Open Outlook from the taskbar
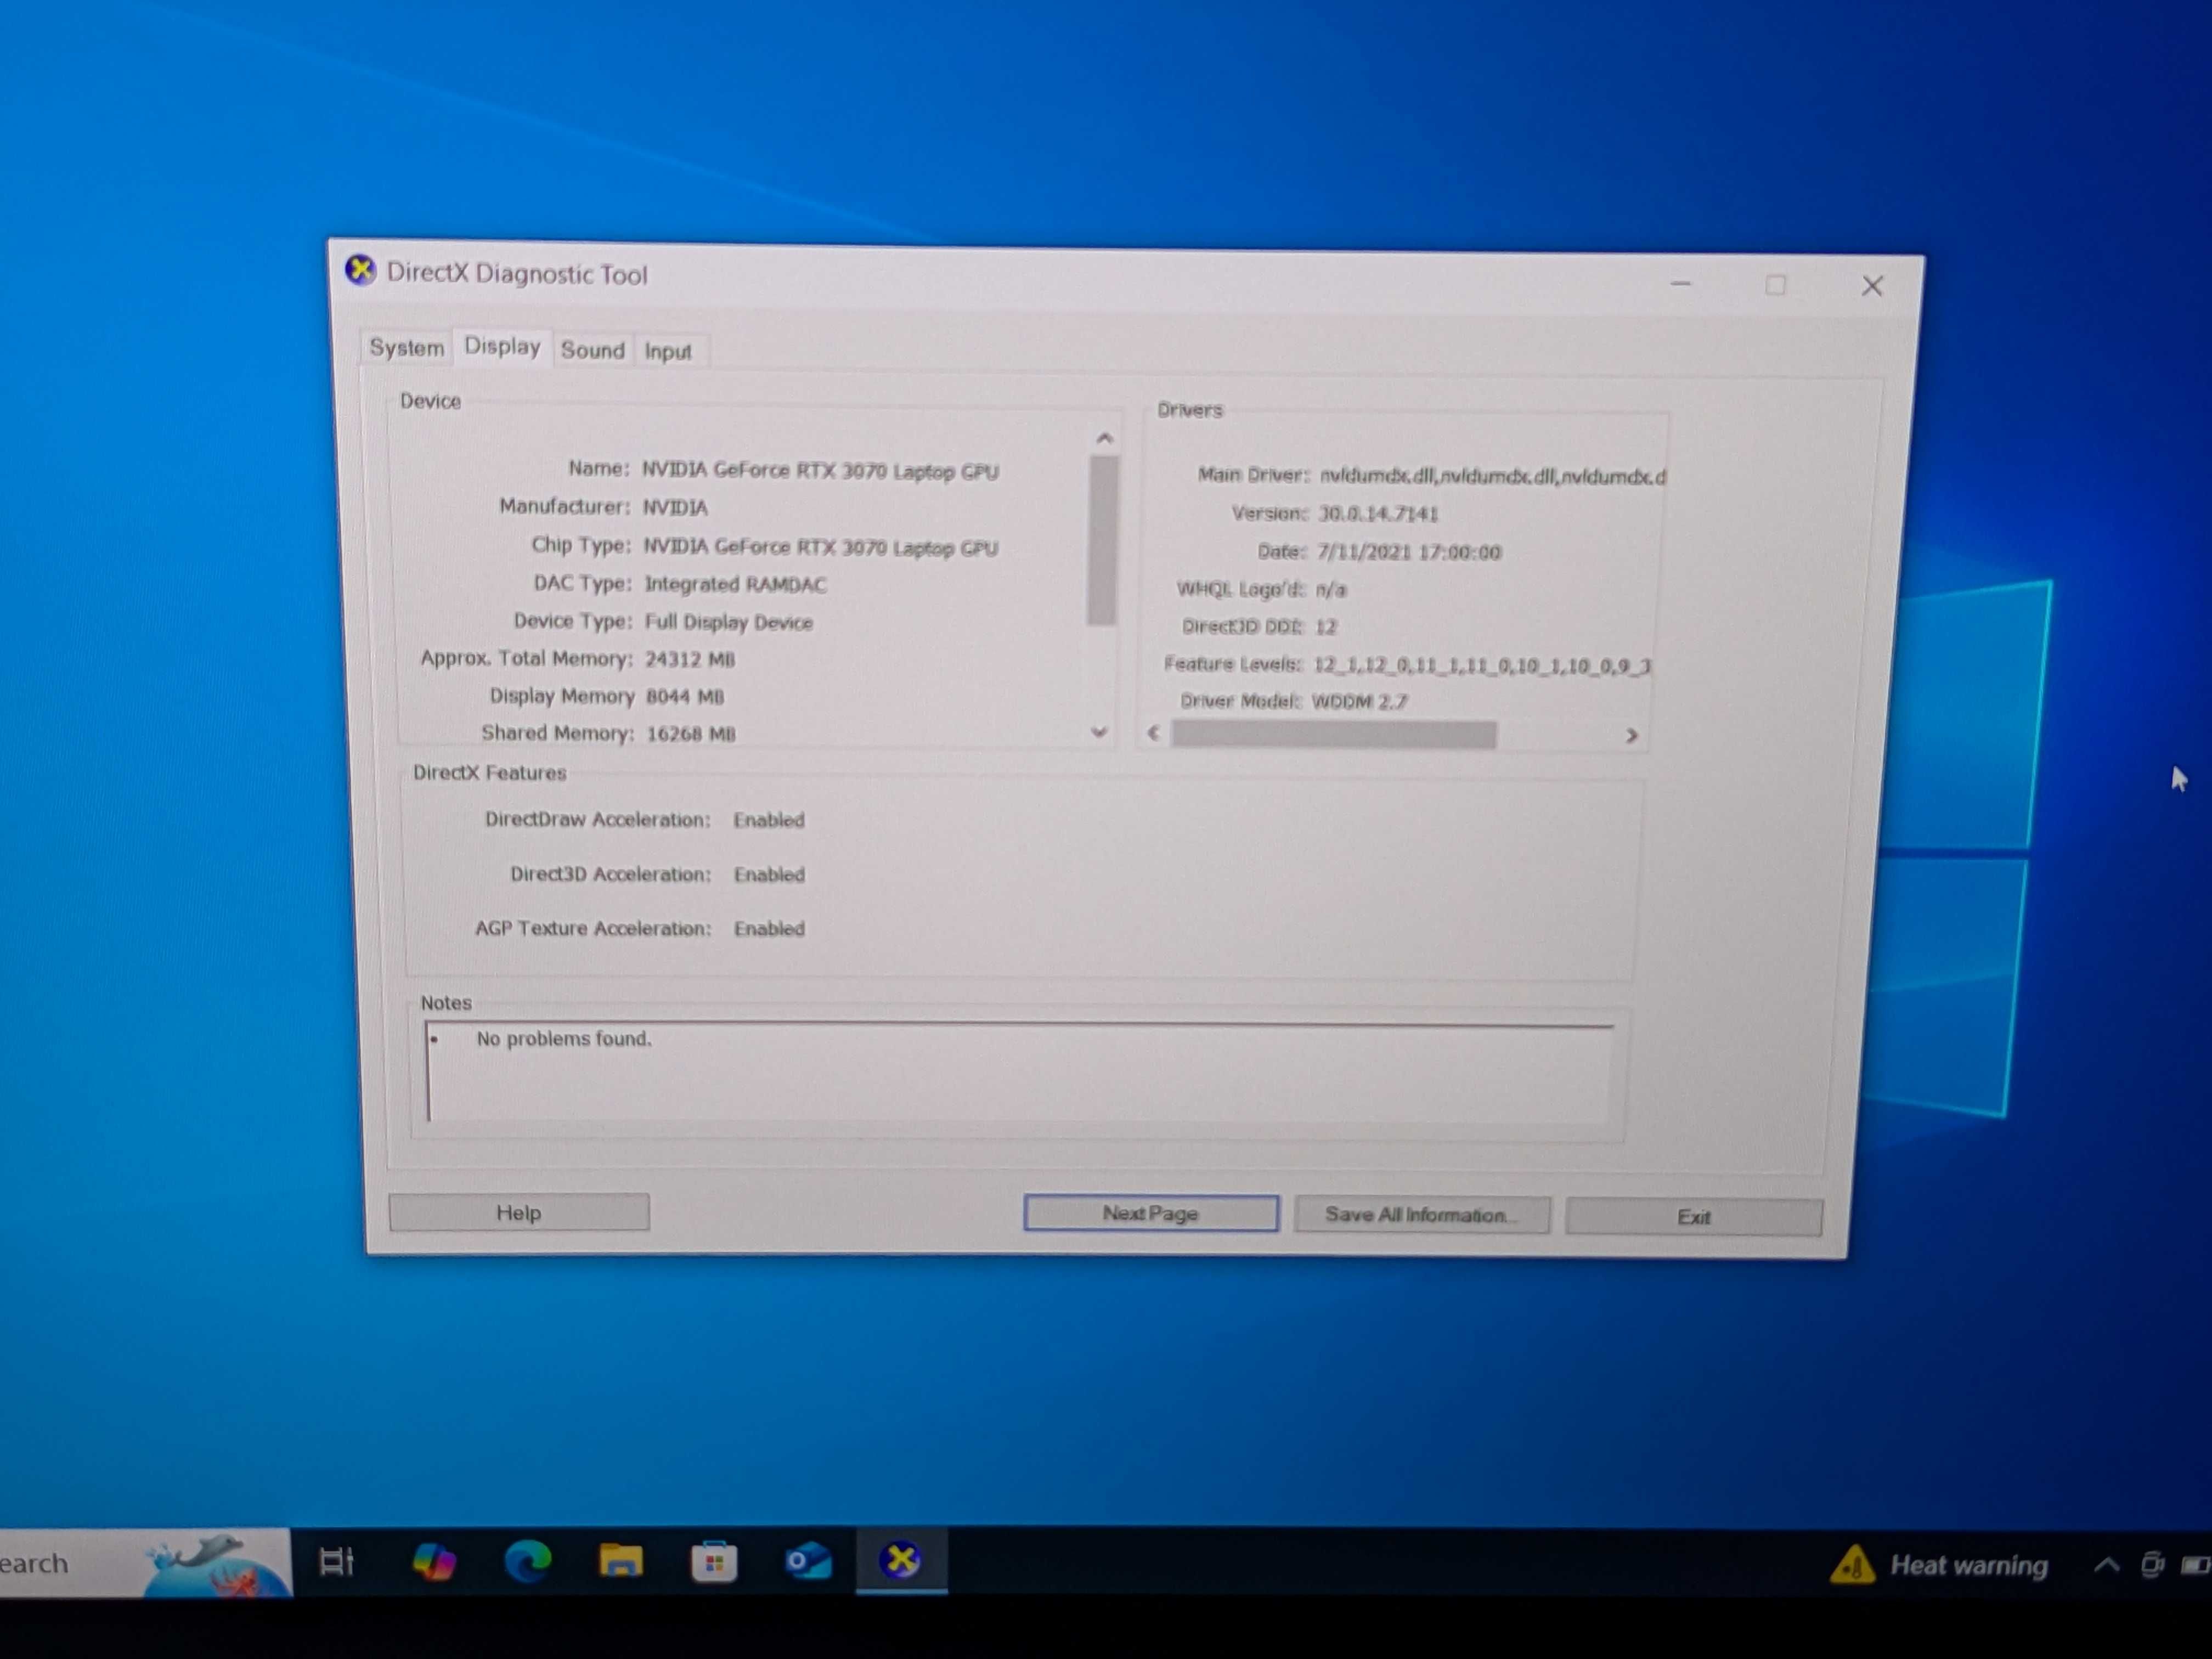The width and height of the screenshot is (2212, 1659). coord(808,1561)
